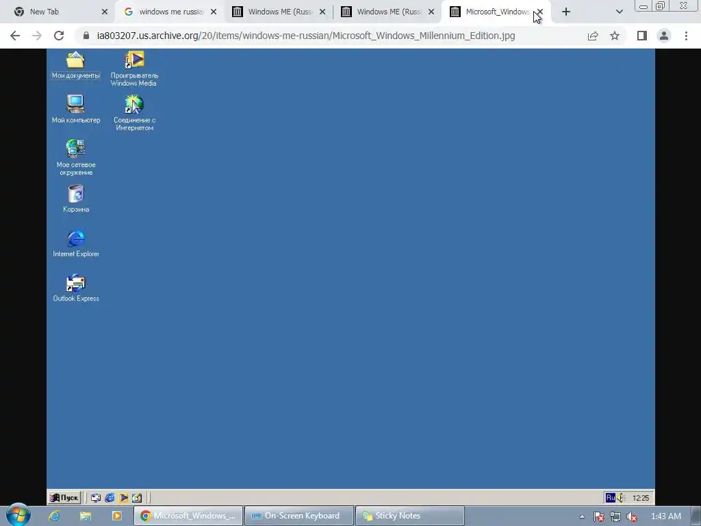Open the Windows 7 Start orb
The height and width of the screenshot is (526, 701).
point(18,515)
